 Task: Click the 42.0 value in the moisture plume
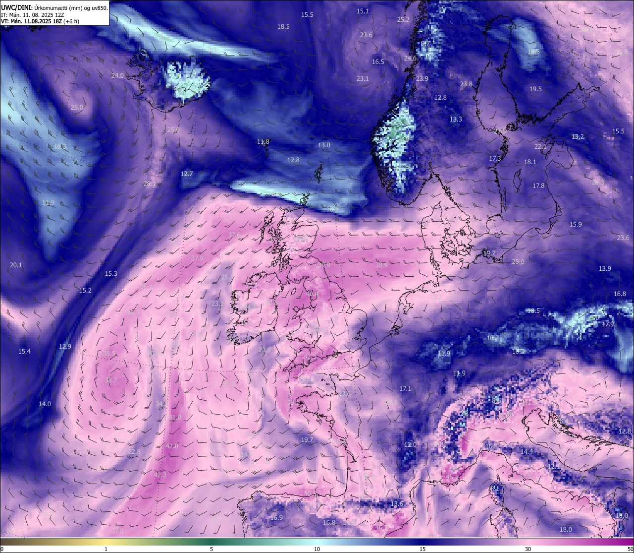pyautogui.click(x=172, y=446)
